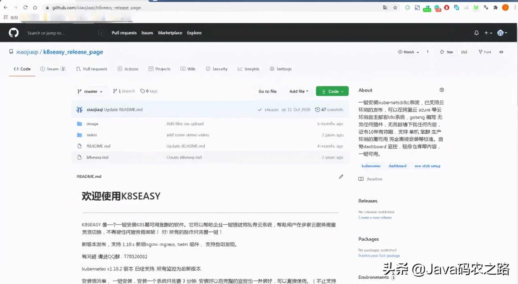The height and width of the screenshot is (284, 518).
Task: Open Pull requests in top header
Action: point(124,33)
